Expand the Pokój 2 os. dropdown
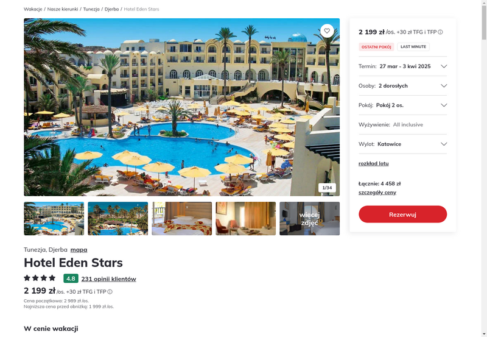The width and height of the screenshot is (487, 337). click(402, 105)
